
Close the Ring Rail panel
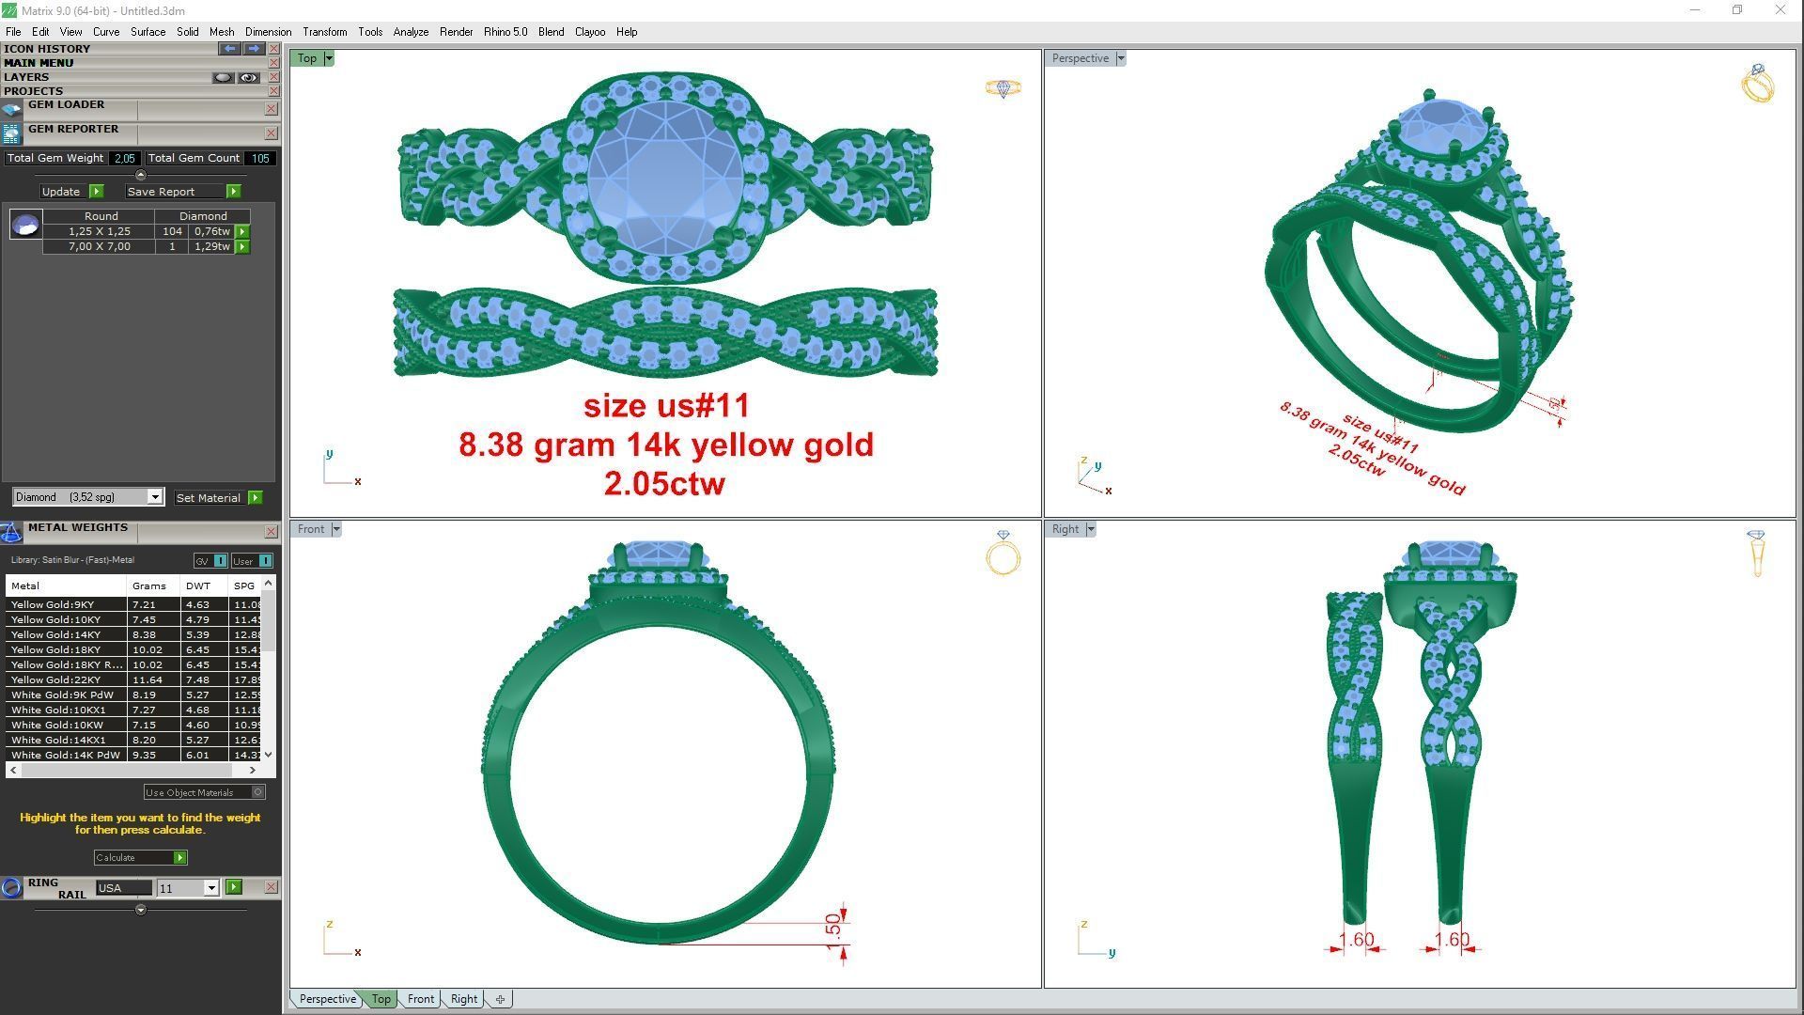coord(271,887)
